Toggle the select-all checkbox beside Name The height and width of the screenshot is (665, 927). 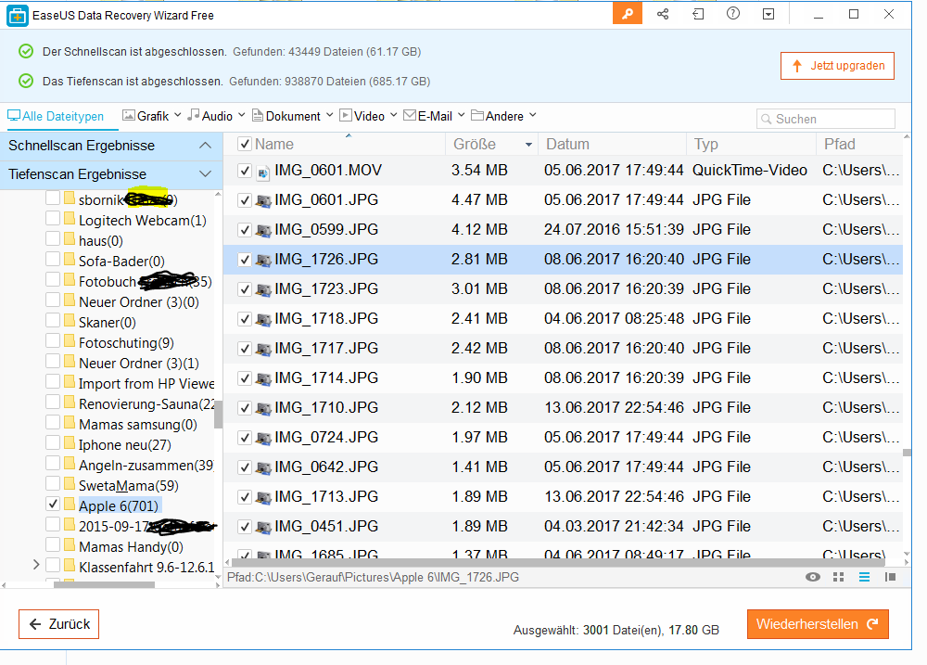pos(244,144)
